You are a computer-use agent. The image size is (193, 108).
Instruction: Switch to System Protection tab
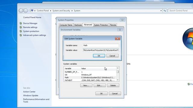tap(101, 25)
